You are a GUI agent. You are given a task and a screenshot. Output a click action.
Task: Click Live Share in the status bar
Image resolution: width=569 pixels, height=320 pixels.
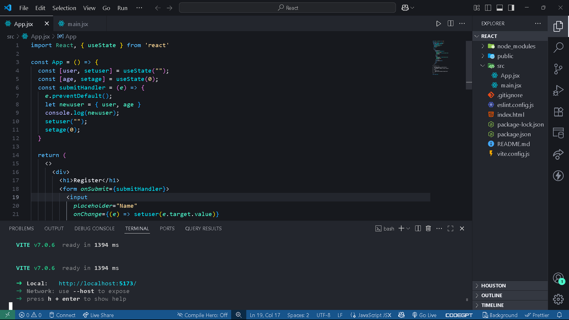(98, 315)
